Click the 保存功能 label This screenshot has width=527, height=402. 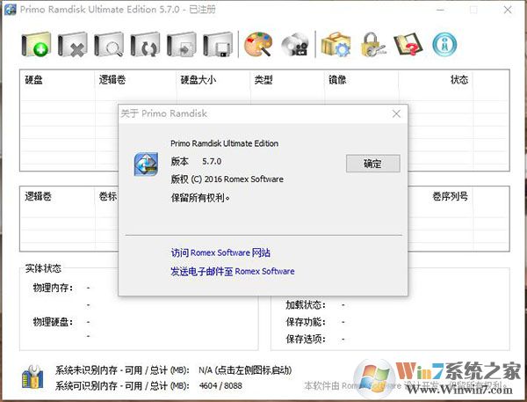coord(306,322)
